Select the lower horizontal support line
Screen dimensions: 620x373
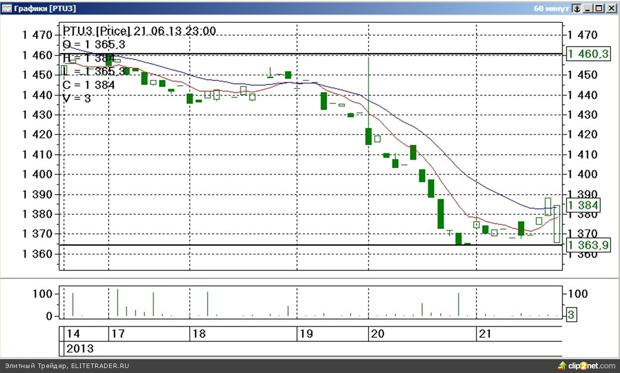tap(249, 245)
